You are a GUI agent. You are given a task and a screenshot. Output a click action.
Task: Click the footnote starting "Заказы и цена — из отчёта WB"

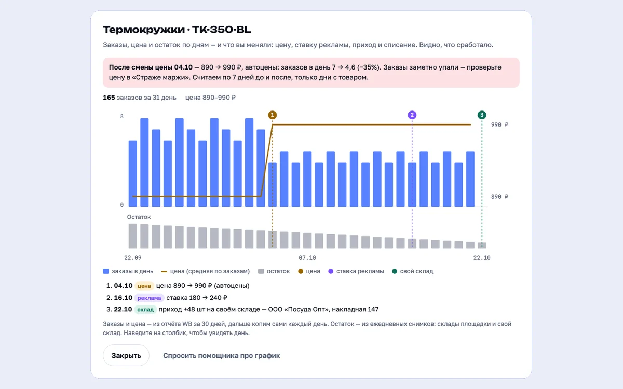tap(307, 328)
